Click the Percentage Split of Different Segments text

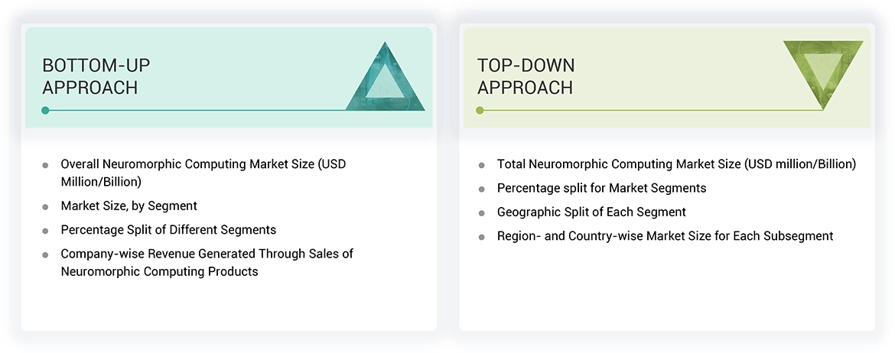click(168, 230)
